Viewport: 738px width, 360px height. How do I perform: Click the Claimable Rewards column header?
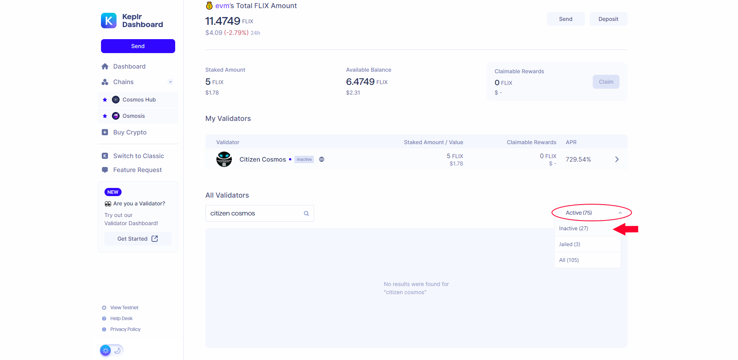[x=531, y=142]
